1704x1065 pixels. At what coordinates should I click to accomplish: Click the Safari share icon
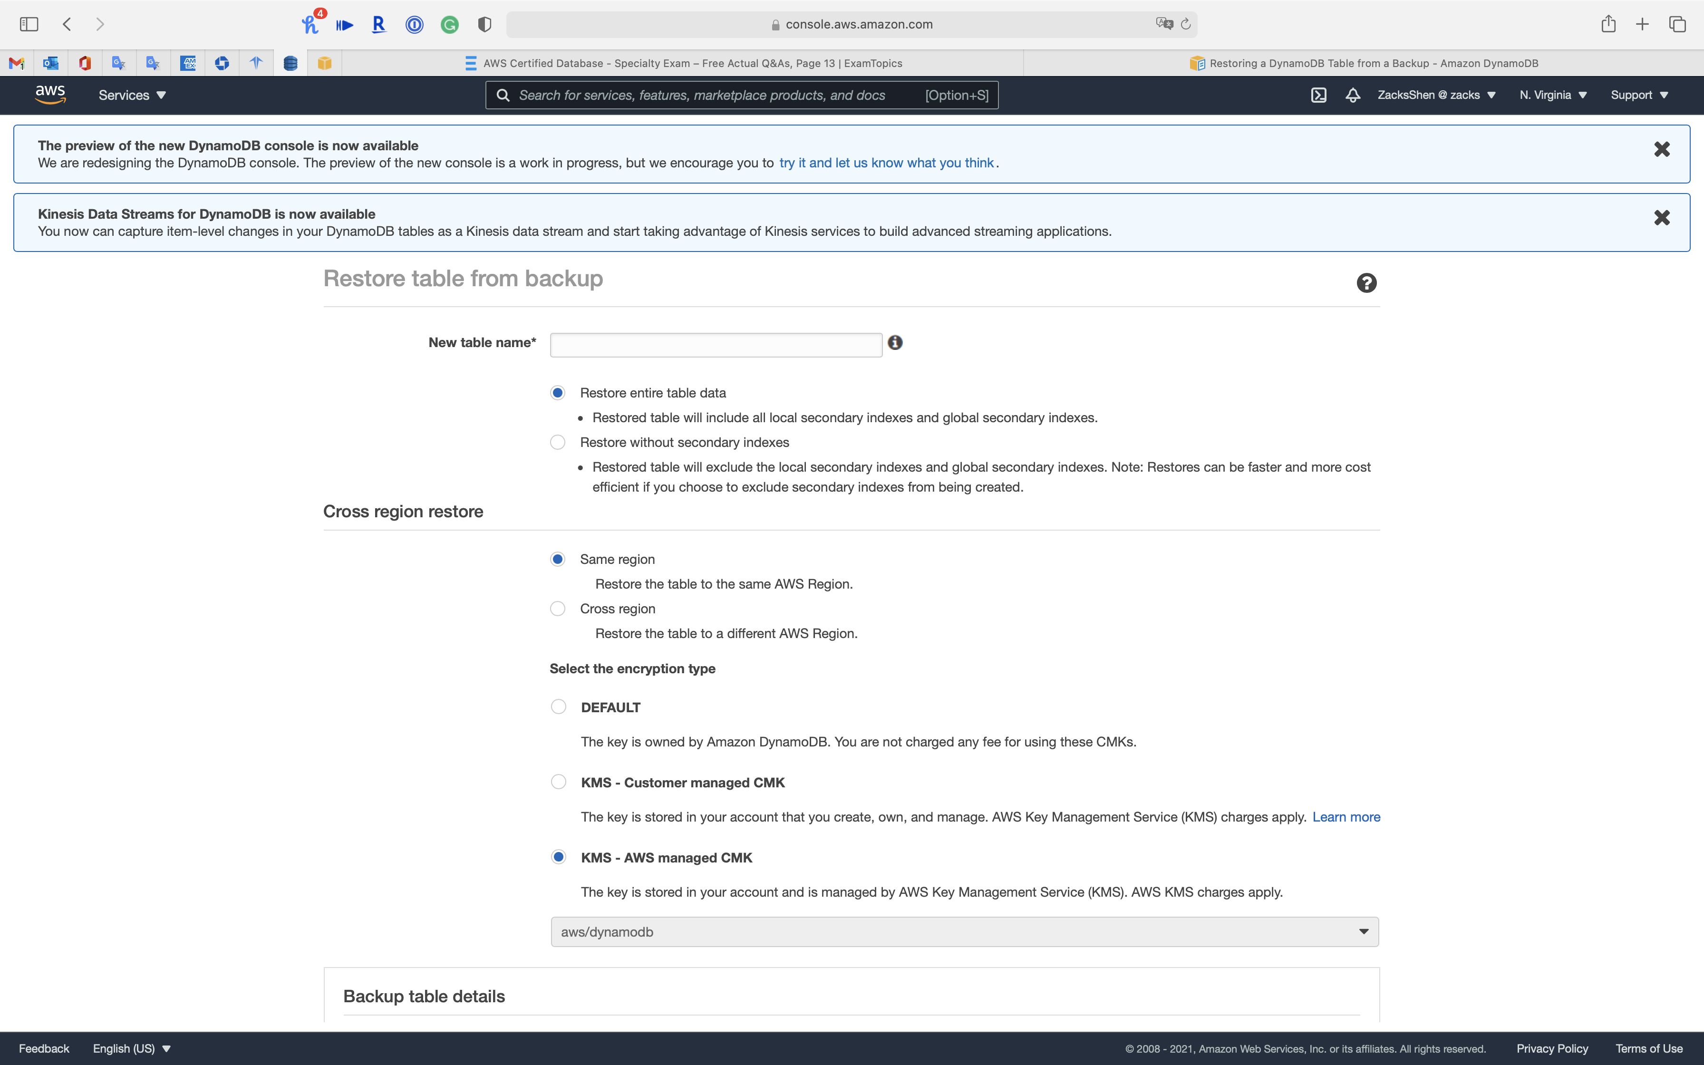[1608, 24]
